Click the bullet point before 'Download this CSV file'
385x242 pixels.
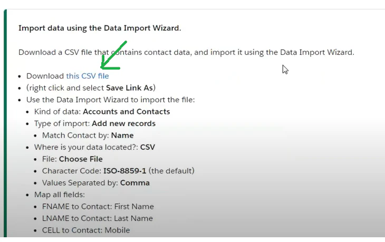click(20, 76)
